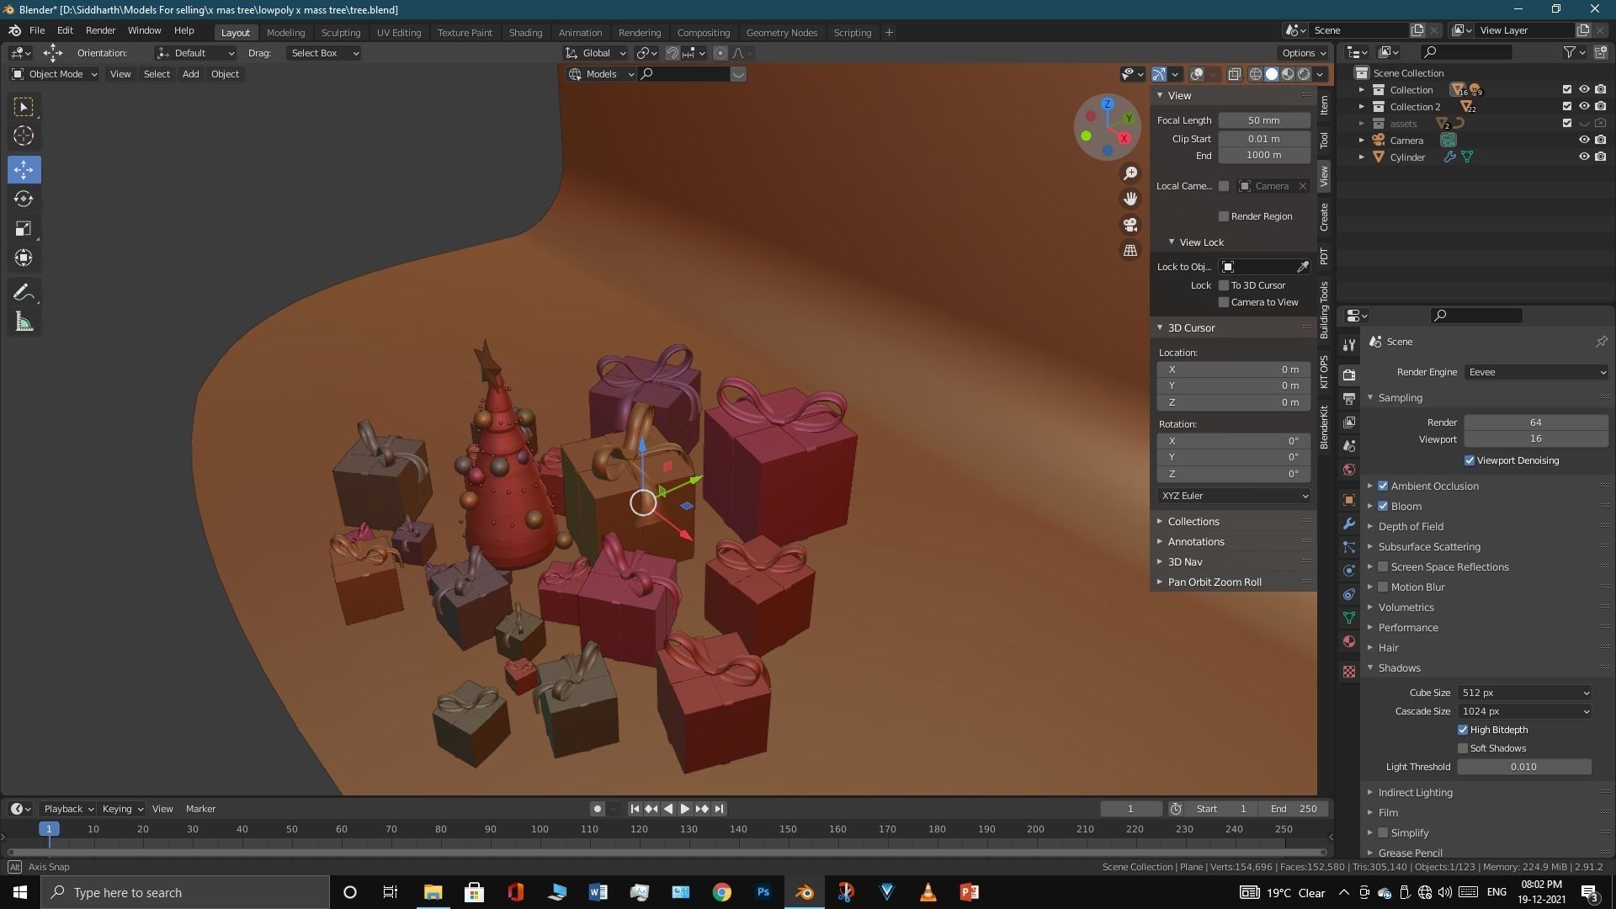Expand the Depth of Field panel
The image size is (1616, 909).
(1411, 526)
